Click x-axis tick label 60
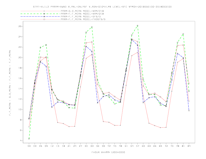This screenshot has height=159, width=206. 143,146
